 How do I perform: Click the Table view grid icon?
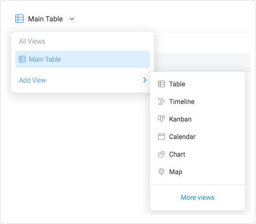coord(161,84)
